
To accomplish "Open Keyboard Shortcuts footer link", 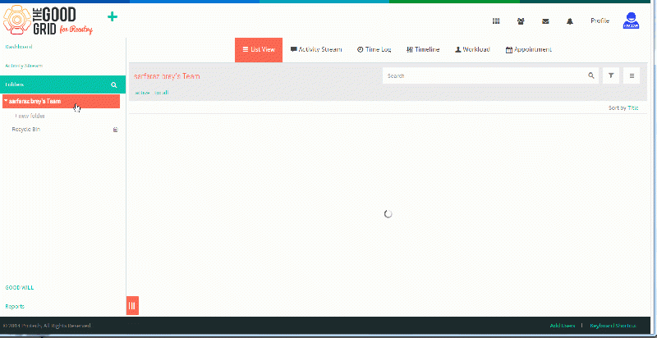I will coord(613,326).
